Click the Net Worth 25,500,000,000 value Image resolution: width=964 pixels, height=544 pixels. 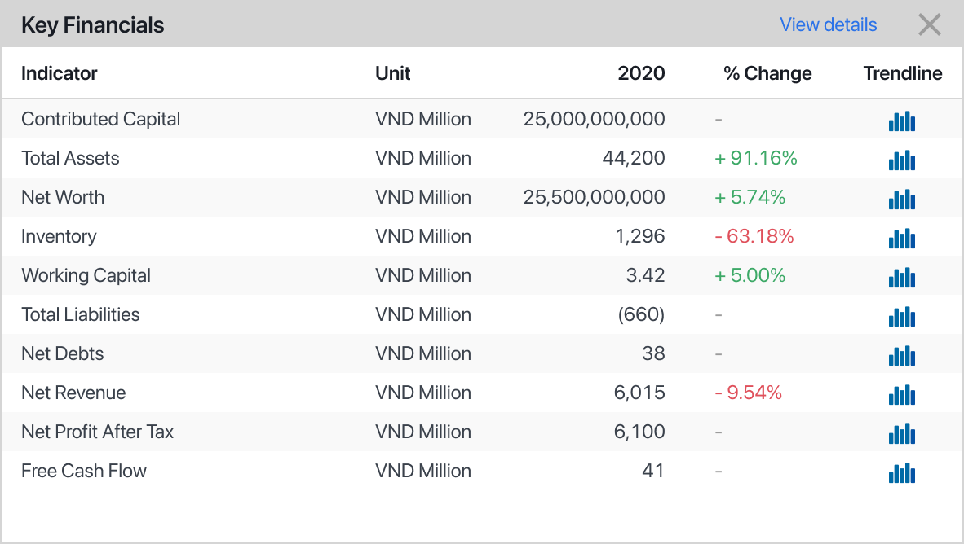coord(594,197)
